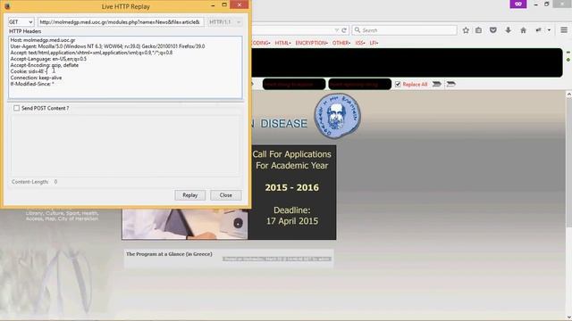This screenshot has width=572, height=321.
Task: Uncheck the Replace All checkbox
Action: pos(398,84)
